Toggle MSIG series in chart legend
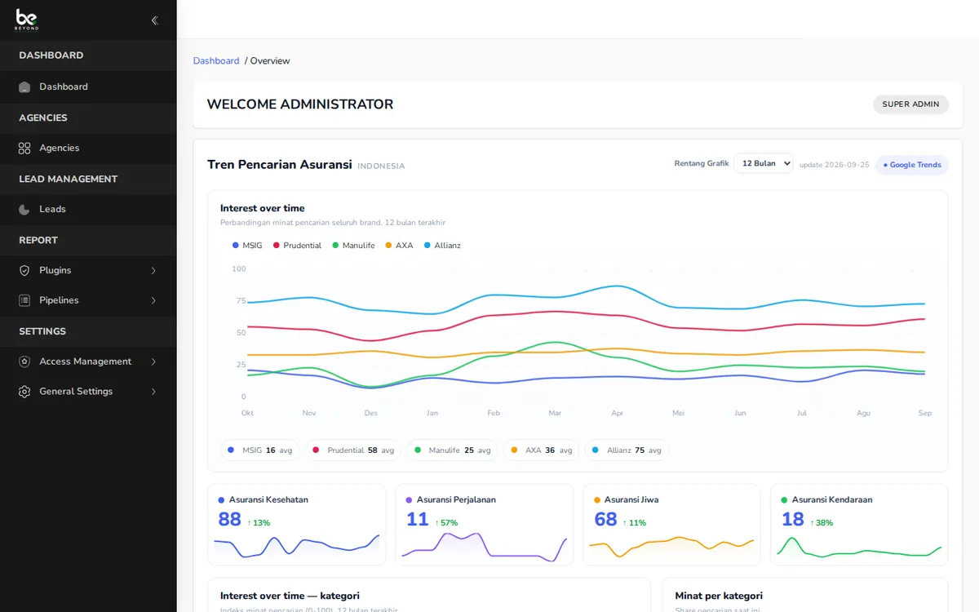Viewport: 979px width, 612px height. click(x=247, y=246)
